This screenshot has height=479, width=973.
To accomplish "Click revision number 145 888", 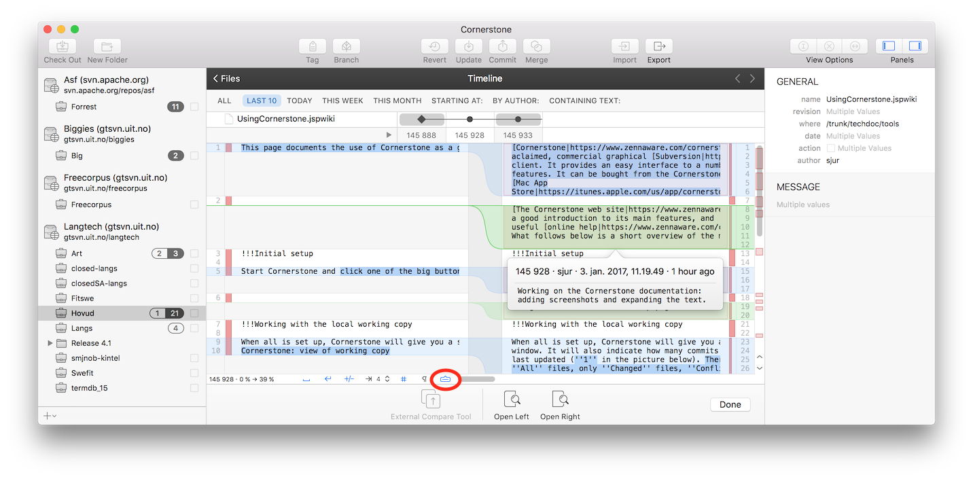I will pyautogui.click(x=421, y=135).
